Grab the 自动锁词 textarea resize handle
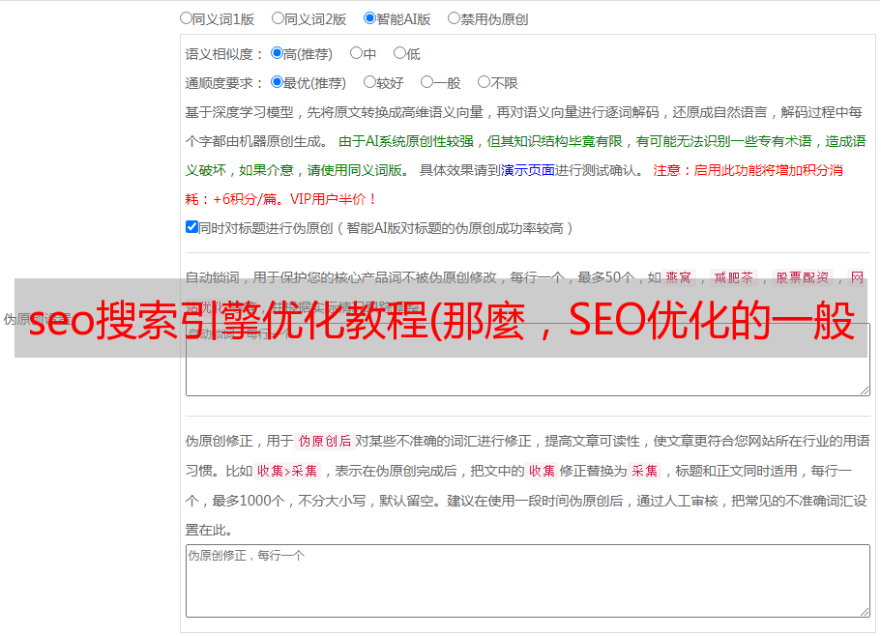This screenshot has width=881, height=636. click(865, 390)
